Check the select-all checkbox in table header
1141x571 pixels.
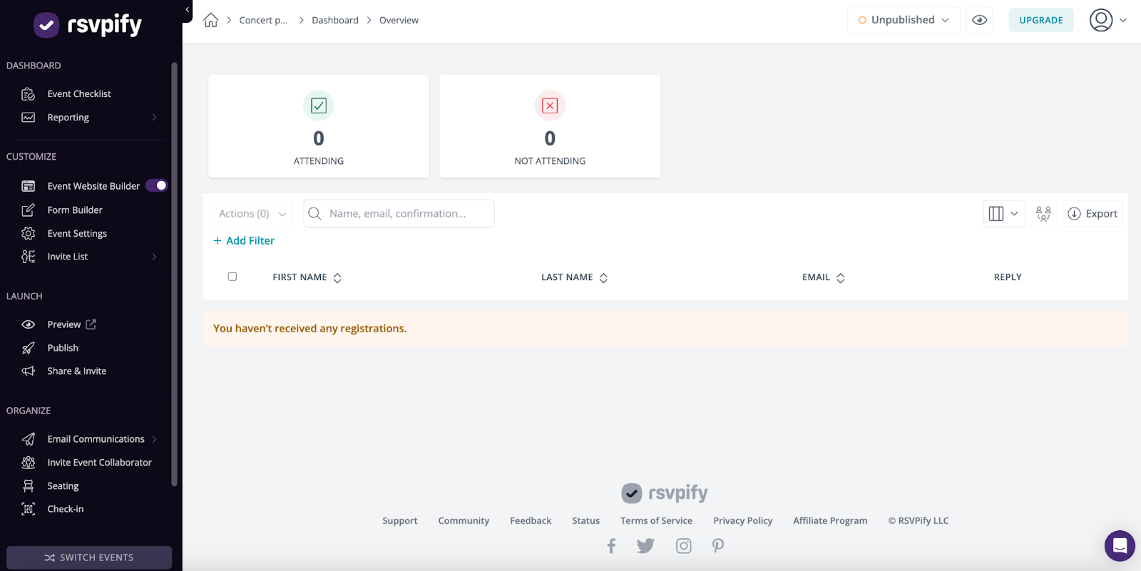(x=232, y=277)
